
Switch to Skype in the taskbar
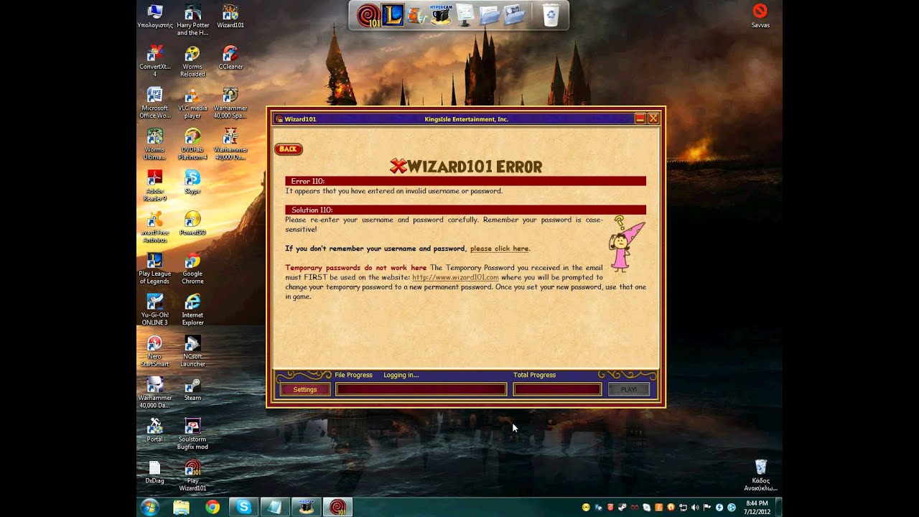(243, 507)
